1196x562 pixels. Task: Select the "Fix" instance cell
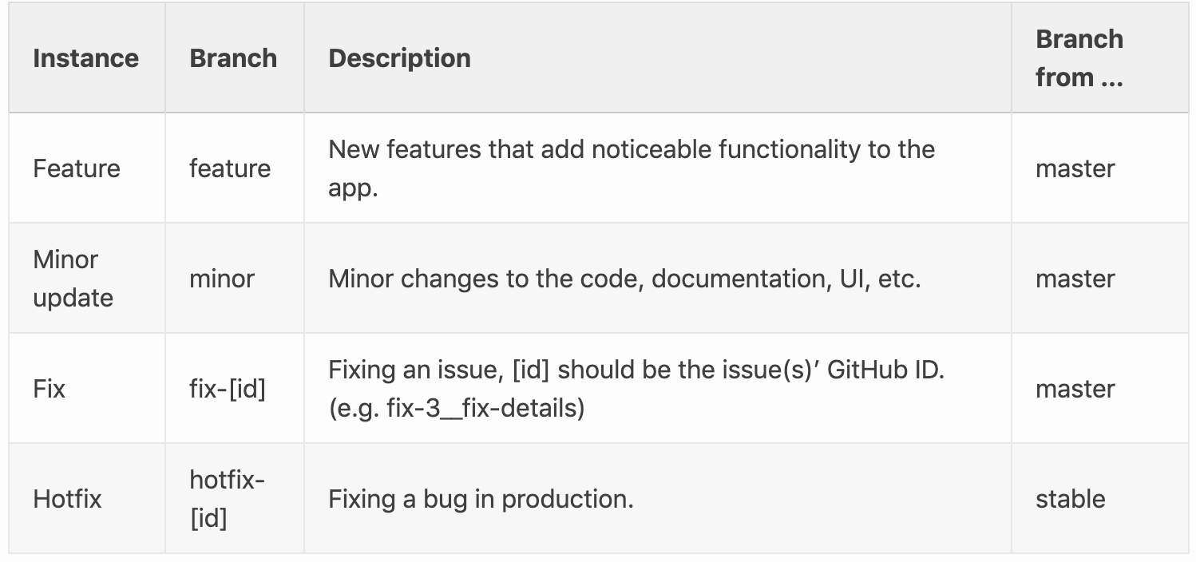coord(50,389)
